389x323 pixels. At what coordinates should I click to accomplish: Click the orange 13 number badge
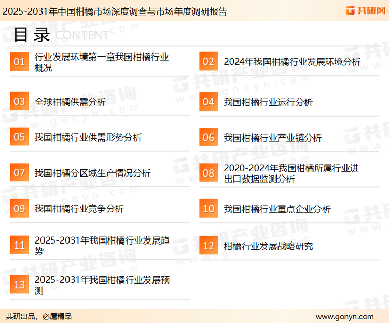(x=19, y=285)
